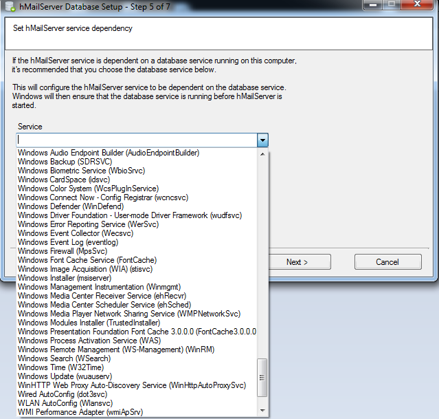Select Windows Error Reporting Service (WerSvc)
The image size is (439, 419).
click(137, 224)
